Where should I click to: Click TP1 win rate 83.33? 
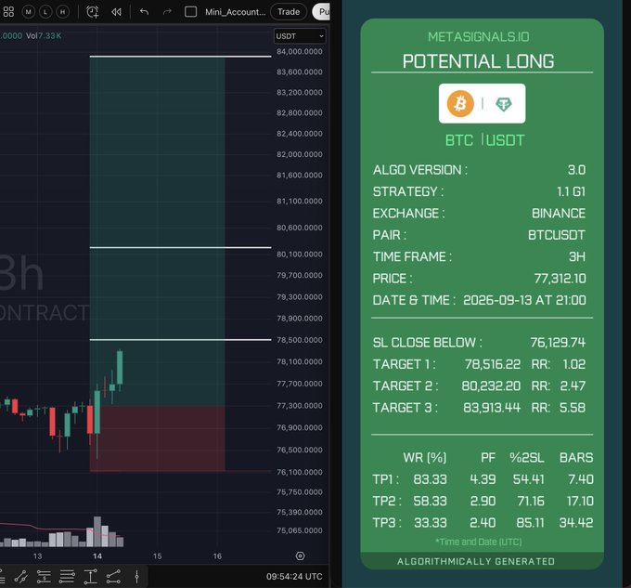[x=430, y=479]
